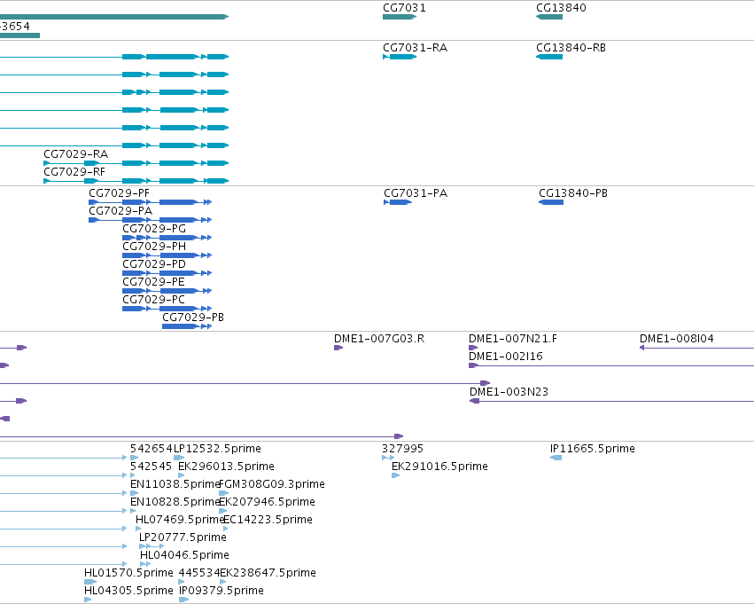This screenshot has width=754, height=604.
Task: Click protein CG7029-PA label
Action: pos(120,211)
